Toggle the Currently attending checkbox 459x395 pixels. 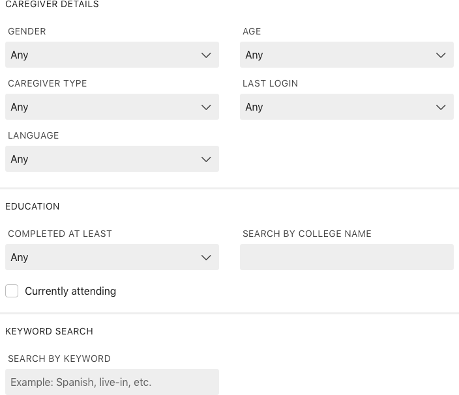coord(12,291)
